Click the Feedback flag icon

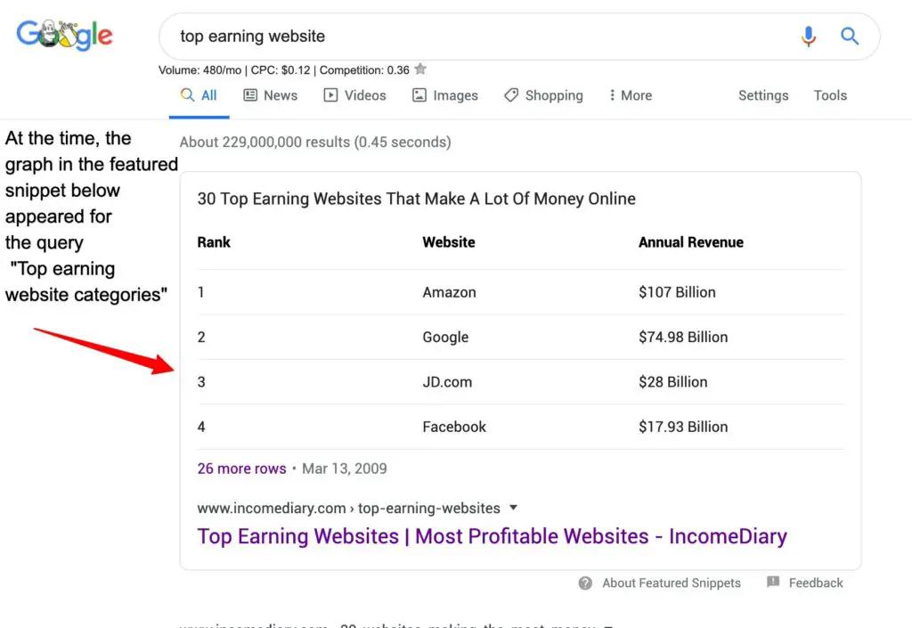[x=773, y=582]
